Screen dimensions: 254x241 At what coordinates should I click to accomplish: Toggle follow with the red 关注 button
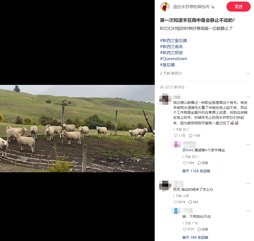point(238,7)
